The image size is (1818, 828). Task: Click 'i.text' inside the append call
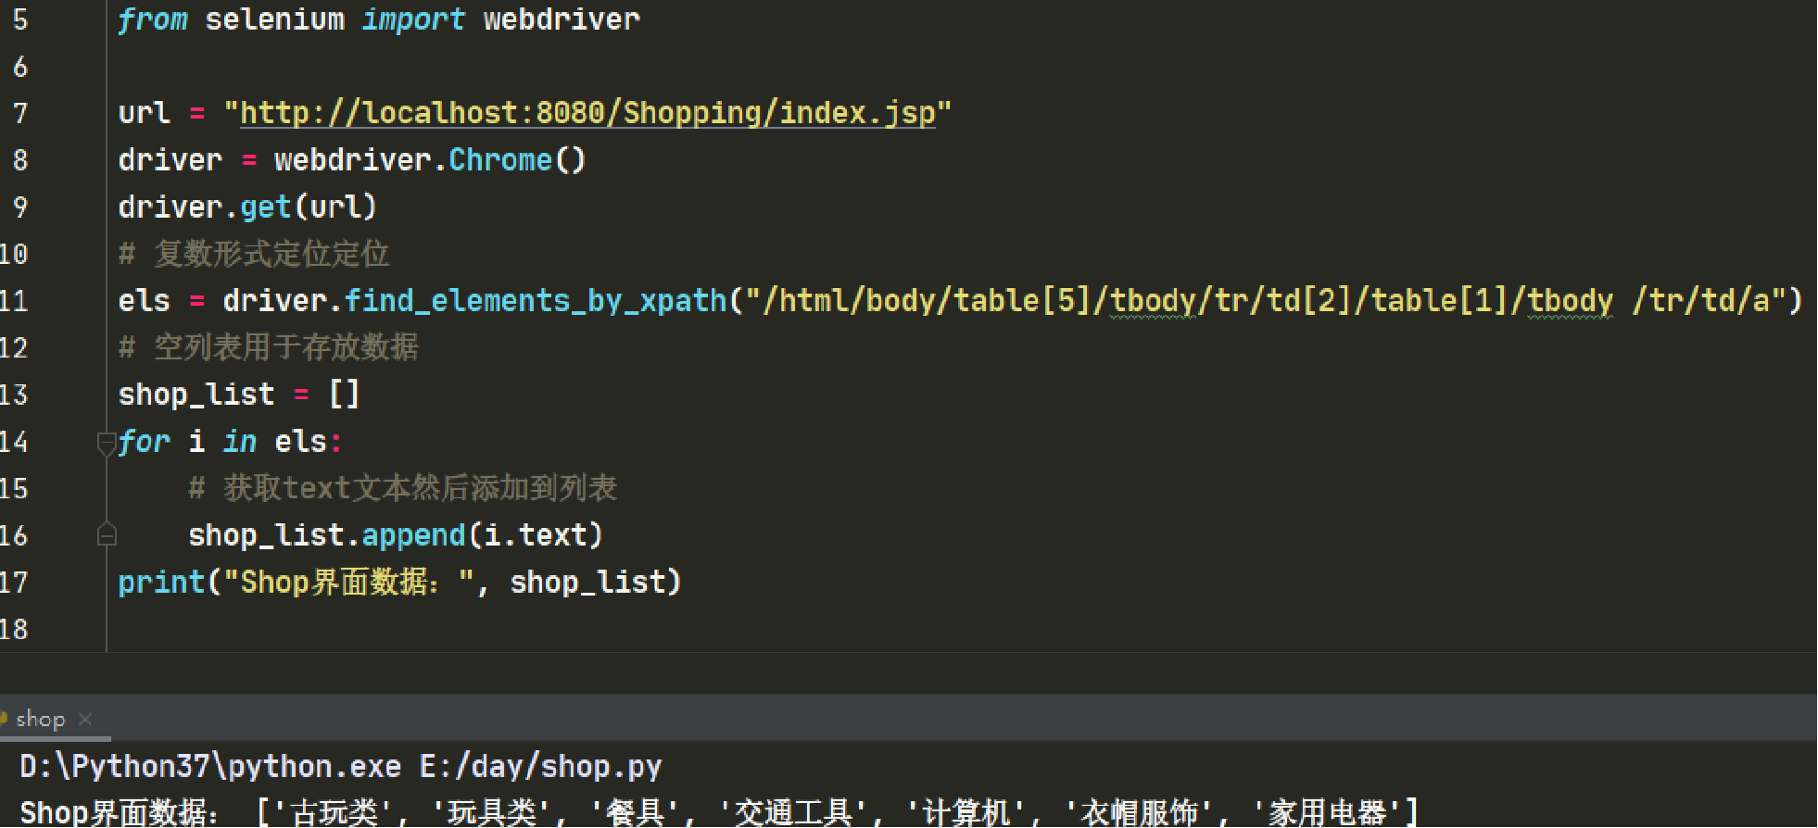(536, 535)
